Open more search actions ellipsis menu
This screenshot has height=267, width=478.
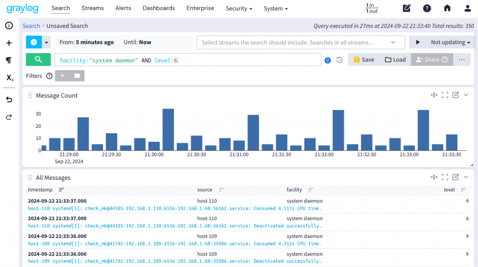462,60
